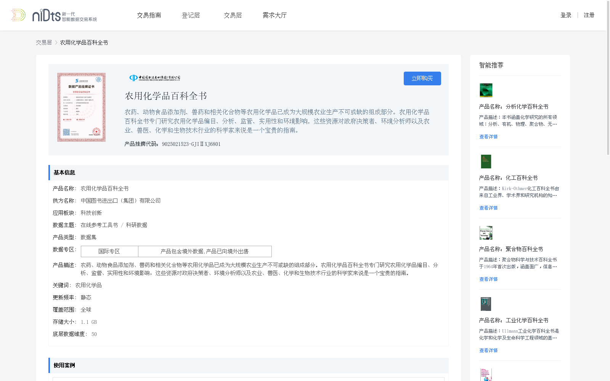Go back via 交易层 breadcrumb
The width and height of the screenshot is (610, 381).
[44, 43]
